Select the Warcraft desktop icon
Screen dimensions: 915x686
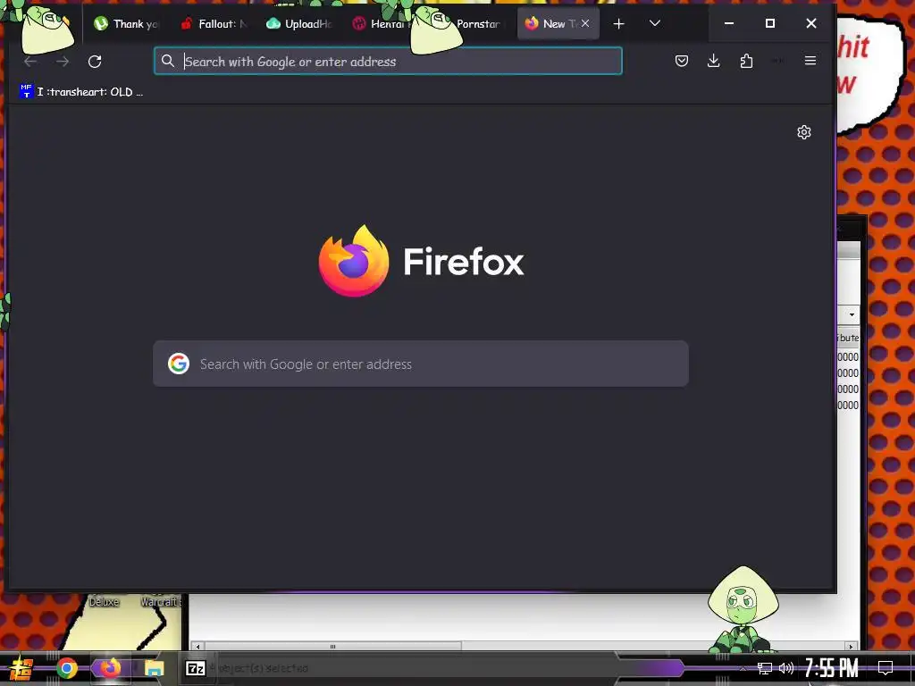coord(161,601)
